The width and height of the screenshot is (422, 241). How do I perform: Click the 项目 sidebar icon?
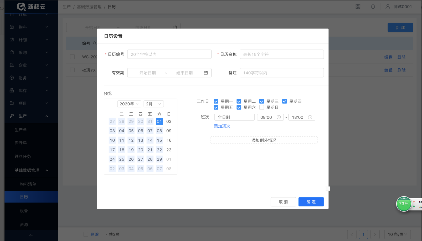12,103
